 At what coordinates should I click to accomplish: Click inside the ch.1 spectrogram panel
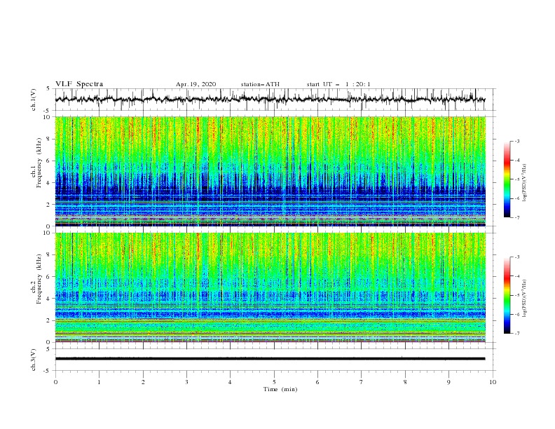click(x=270, y=171)
